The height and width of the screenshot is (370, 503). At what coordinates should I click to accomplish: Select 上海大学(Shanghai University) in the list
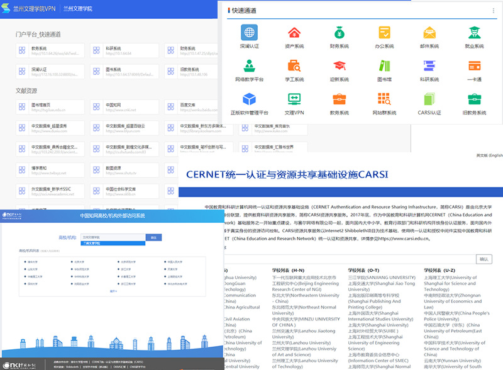click(379, 325)
